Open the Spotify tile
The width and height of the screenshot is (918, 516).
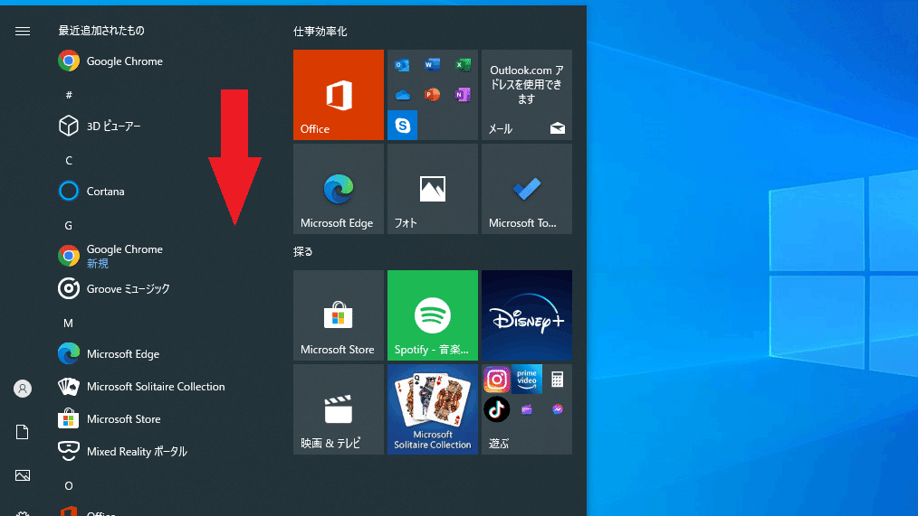(x=433, y=315)
